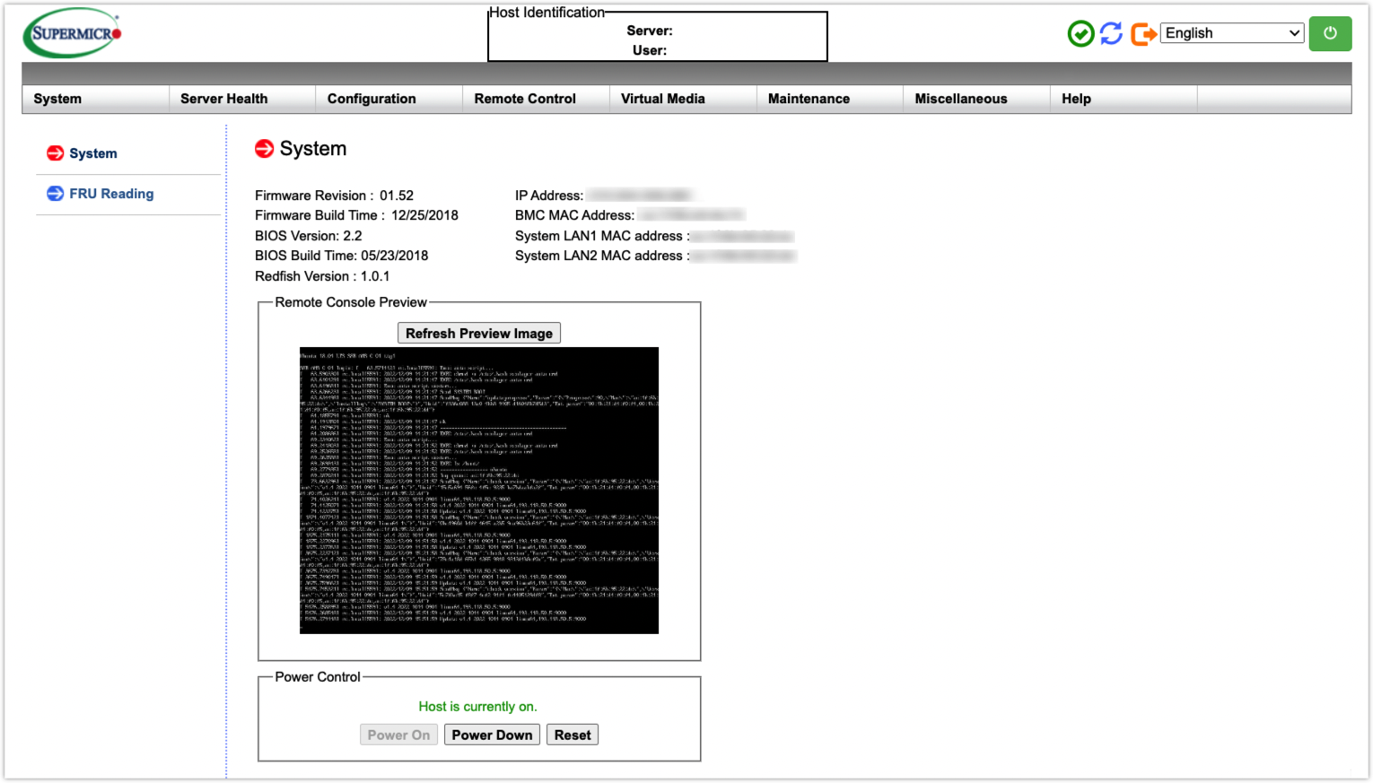Open the Maintenance menu

(x=809, y=99)
